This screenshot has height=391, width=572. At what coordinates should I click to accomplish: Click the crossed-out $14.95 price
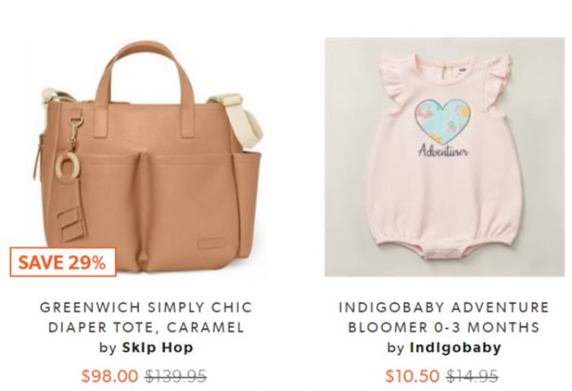pos(472,375)
